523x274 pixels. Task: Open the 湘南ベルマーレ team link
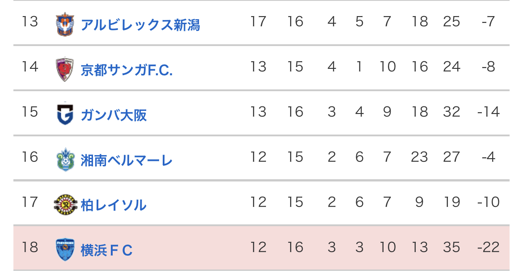point(127,160)
